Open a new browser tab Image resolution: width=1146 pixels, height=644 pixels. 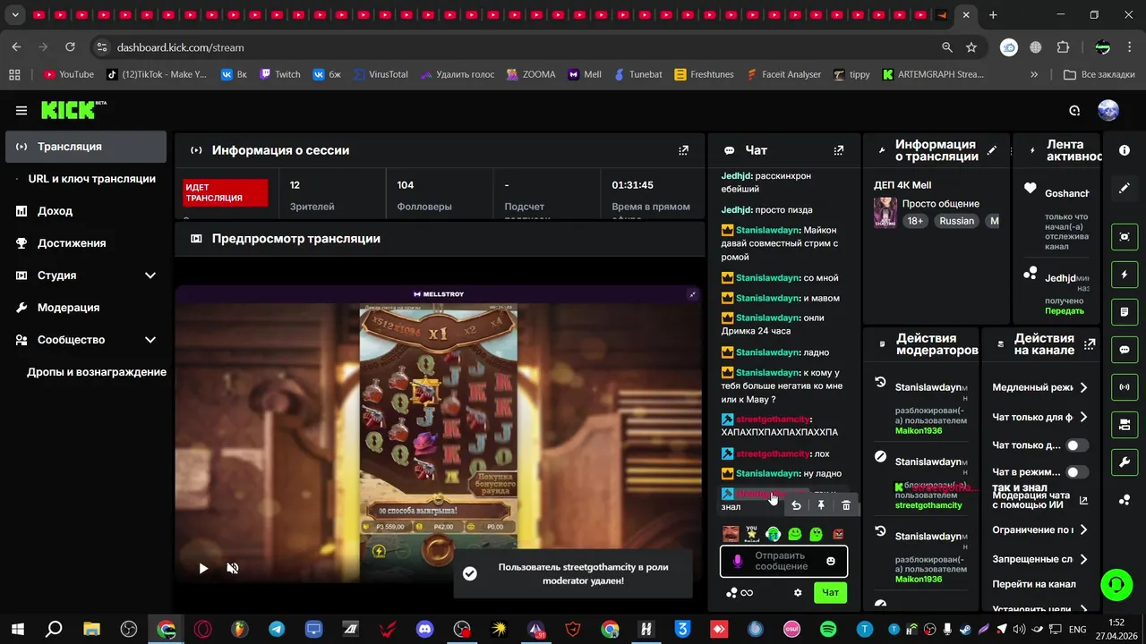click(x=993, y=15)
